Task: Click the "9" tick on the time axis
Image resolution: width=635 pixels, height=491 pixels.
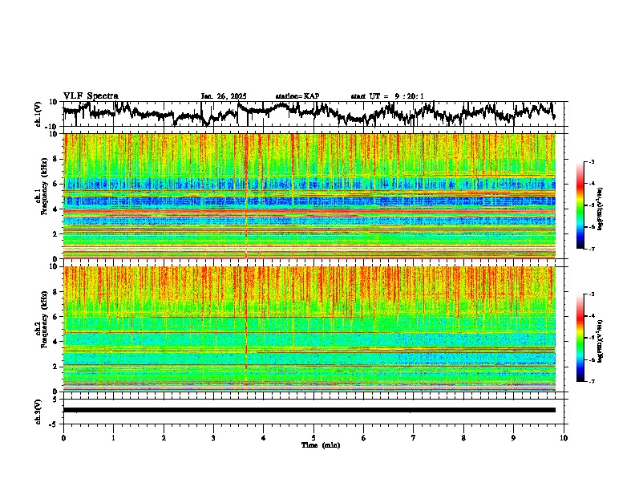Action: pyautogui.click(x=513, y=438)
